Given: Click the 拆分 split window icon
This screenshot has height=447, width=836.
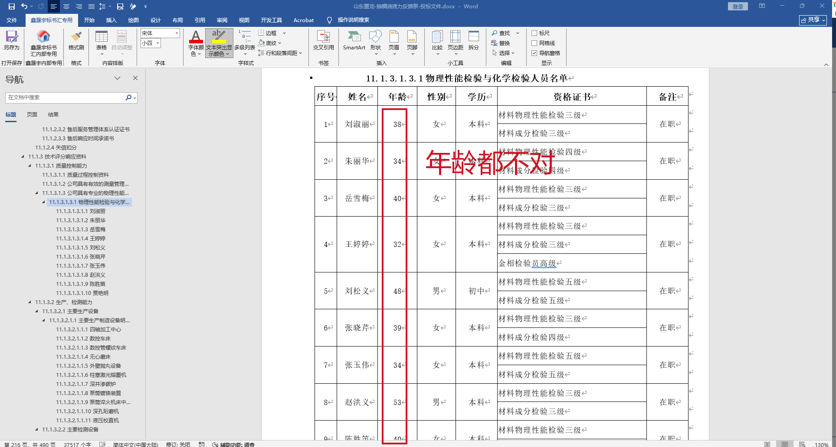Looking at the screenshot, I should (474, 40).
